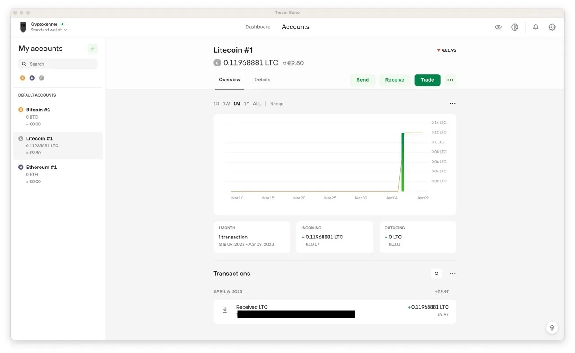Switch to Details tab
This screenshot has height=353, width=575.
pos(262,79)
